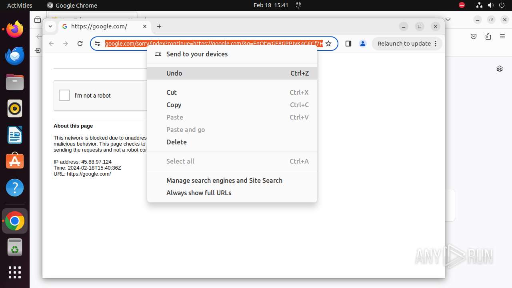Bookmark this tab with star icon
Image resolution: width=512 pixels, height=288 pixels.
point(328,44)
